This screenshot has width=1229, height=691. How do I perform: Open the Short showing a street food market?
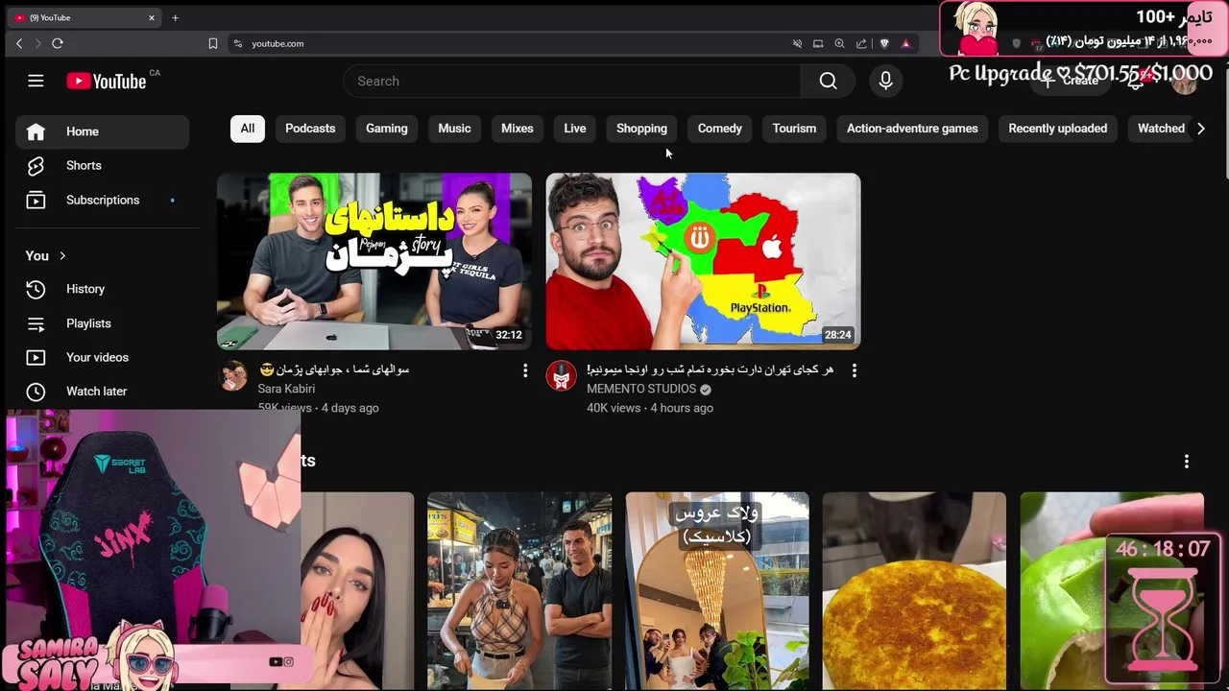coord(519,591)
